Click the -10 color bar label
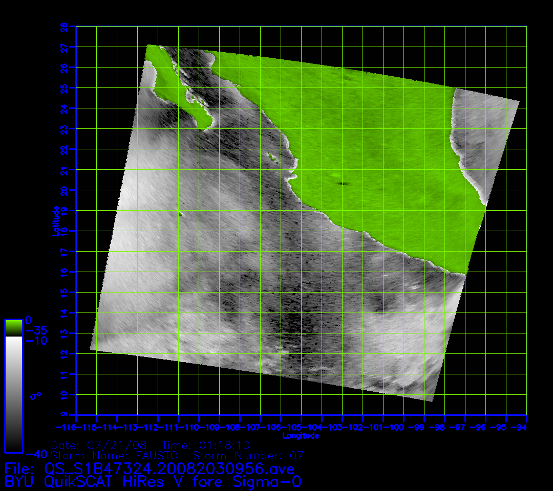553x491 pixels. click(35, 341)
